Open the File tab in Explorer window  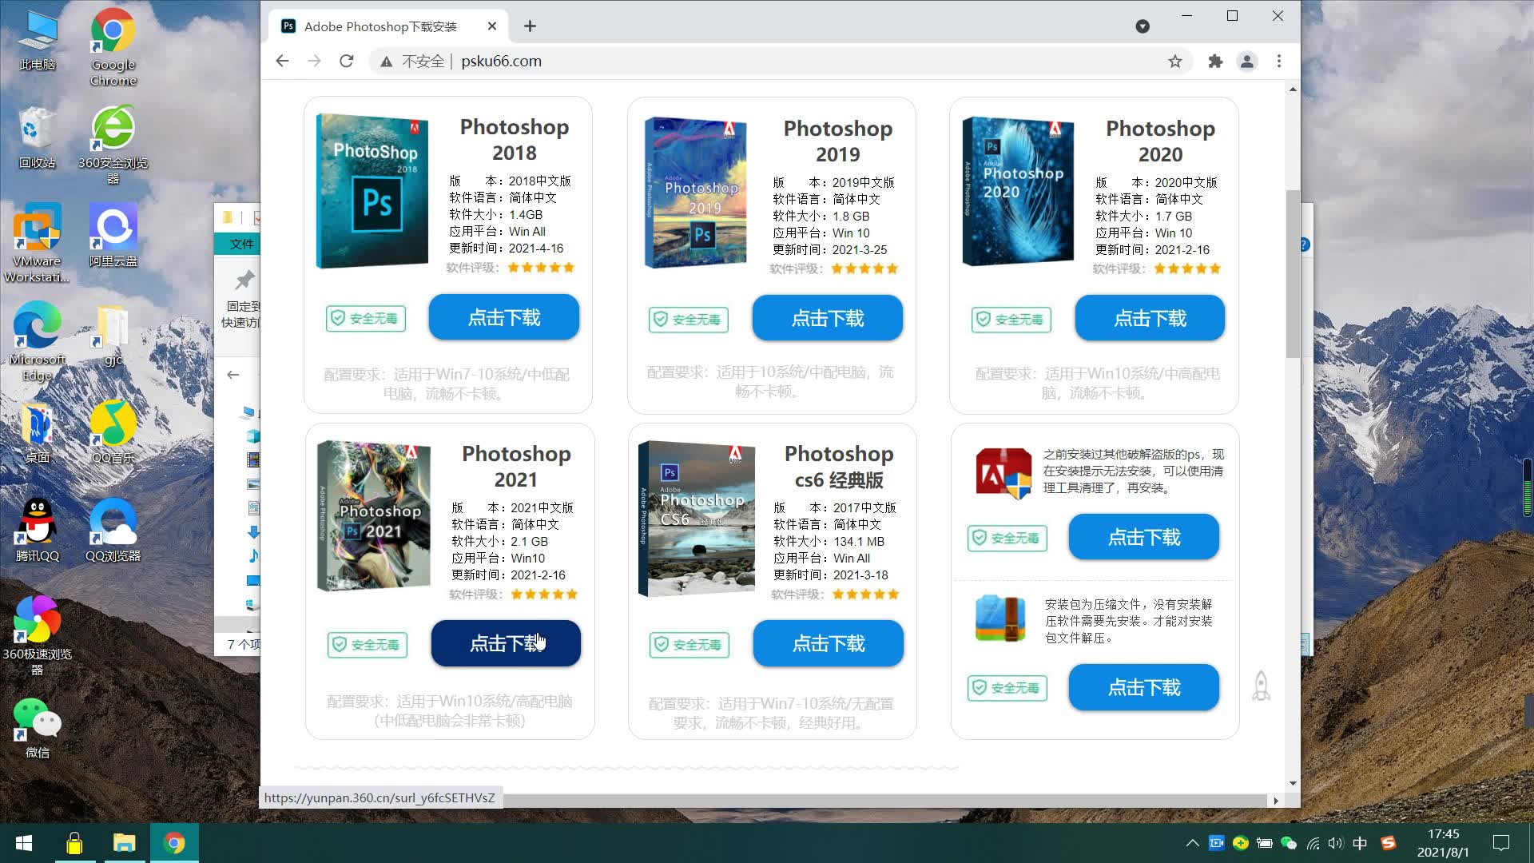click(240, 244)
